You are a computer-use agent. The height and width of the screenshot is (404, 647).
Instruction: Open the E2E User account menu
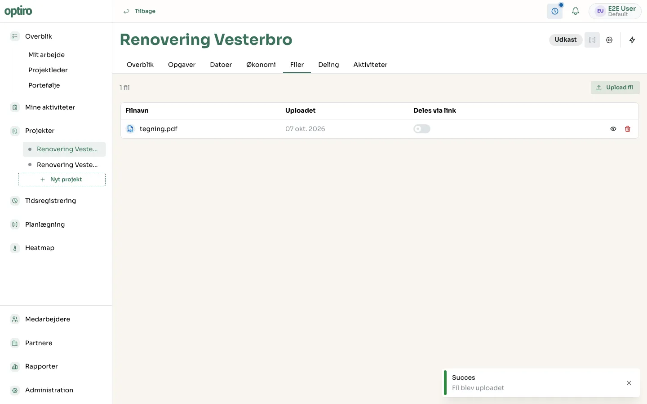click(x=615, y=11)
